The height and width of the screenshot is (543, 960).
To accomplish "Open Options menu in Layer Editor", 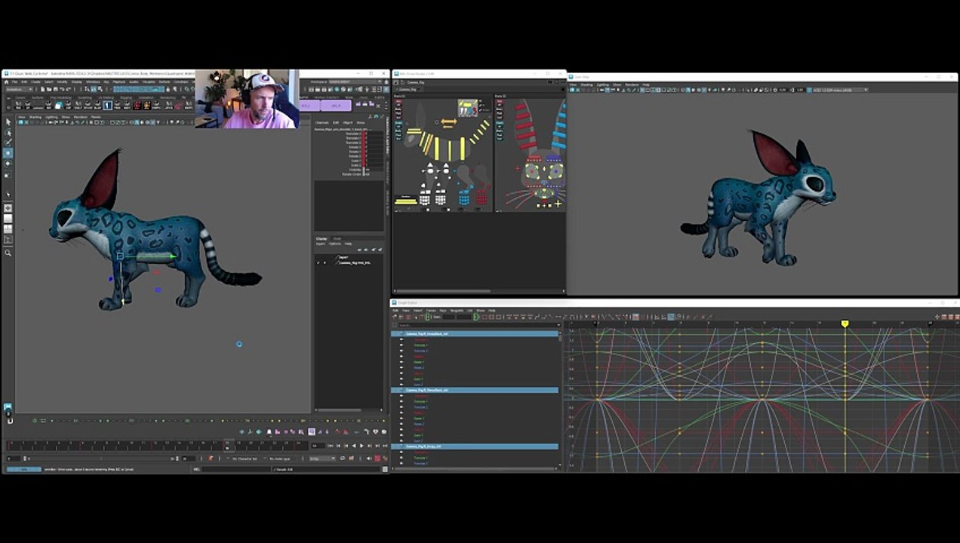I will (x=334, y=244).
